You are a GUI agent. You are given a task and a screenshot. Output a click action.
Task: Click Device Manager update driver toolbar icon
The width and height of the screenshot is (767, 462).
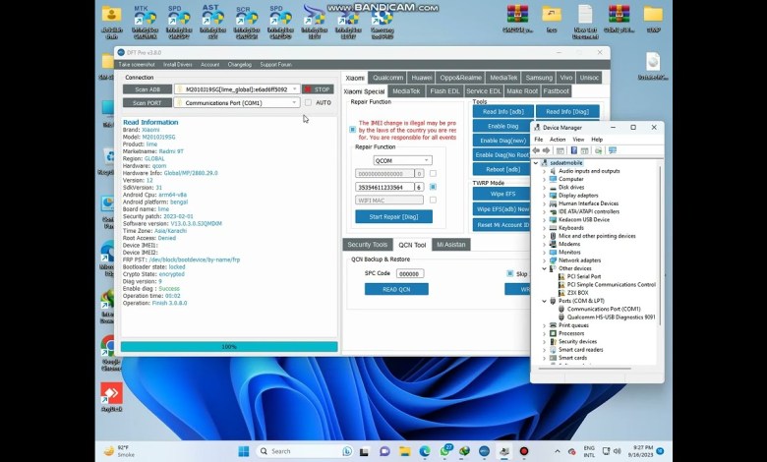pyautogui.click(x=598, y=150)
